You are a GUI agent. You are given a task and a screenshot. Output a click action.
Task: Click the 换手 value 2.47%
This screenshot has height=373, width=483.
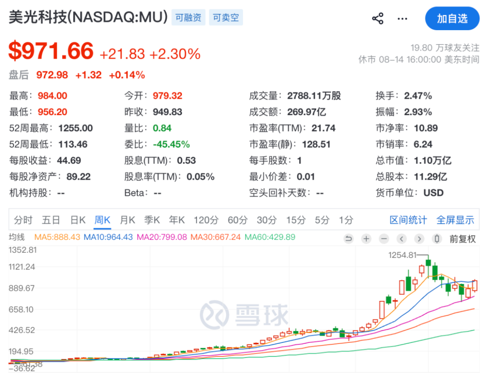tap(418, 96)
